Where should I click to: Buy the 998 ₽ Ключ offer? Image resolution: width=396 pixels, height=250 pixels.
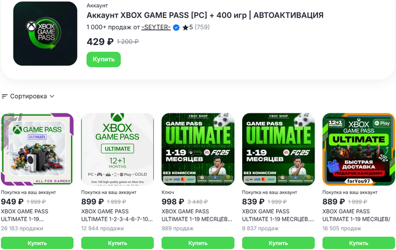pos(198,243)
